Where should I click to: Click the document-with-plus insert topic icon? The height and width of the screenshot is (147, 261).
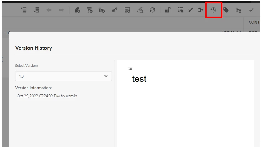[x=77, y=10]
